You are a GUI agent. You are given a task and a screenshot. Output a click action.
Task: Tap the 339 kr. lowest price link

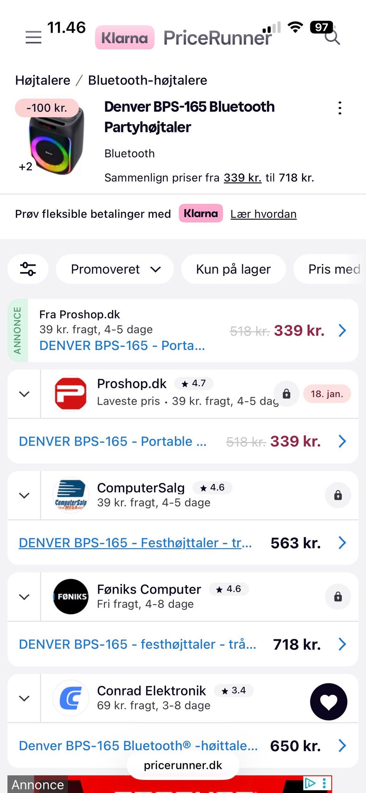click(242, 178)
